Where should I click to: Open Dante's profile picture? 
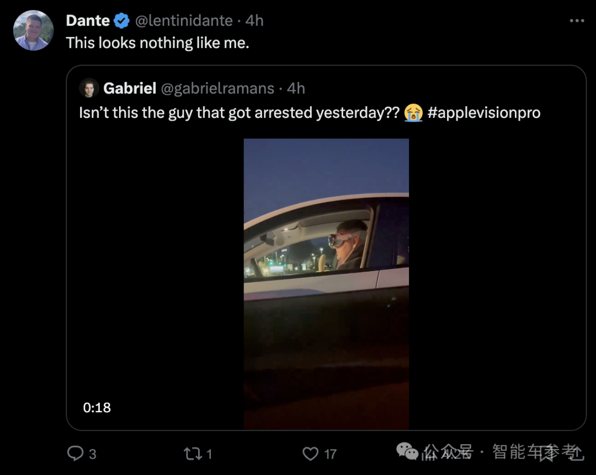pos(33,30)
